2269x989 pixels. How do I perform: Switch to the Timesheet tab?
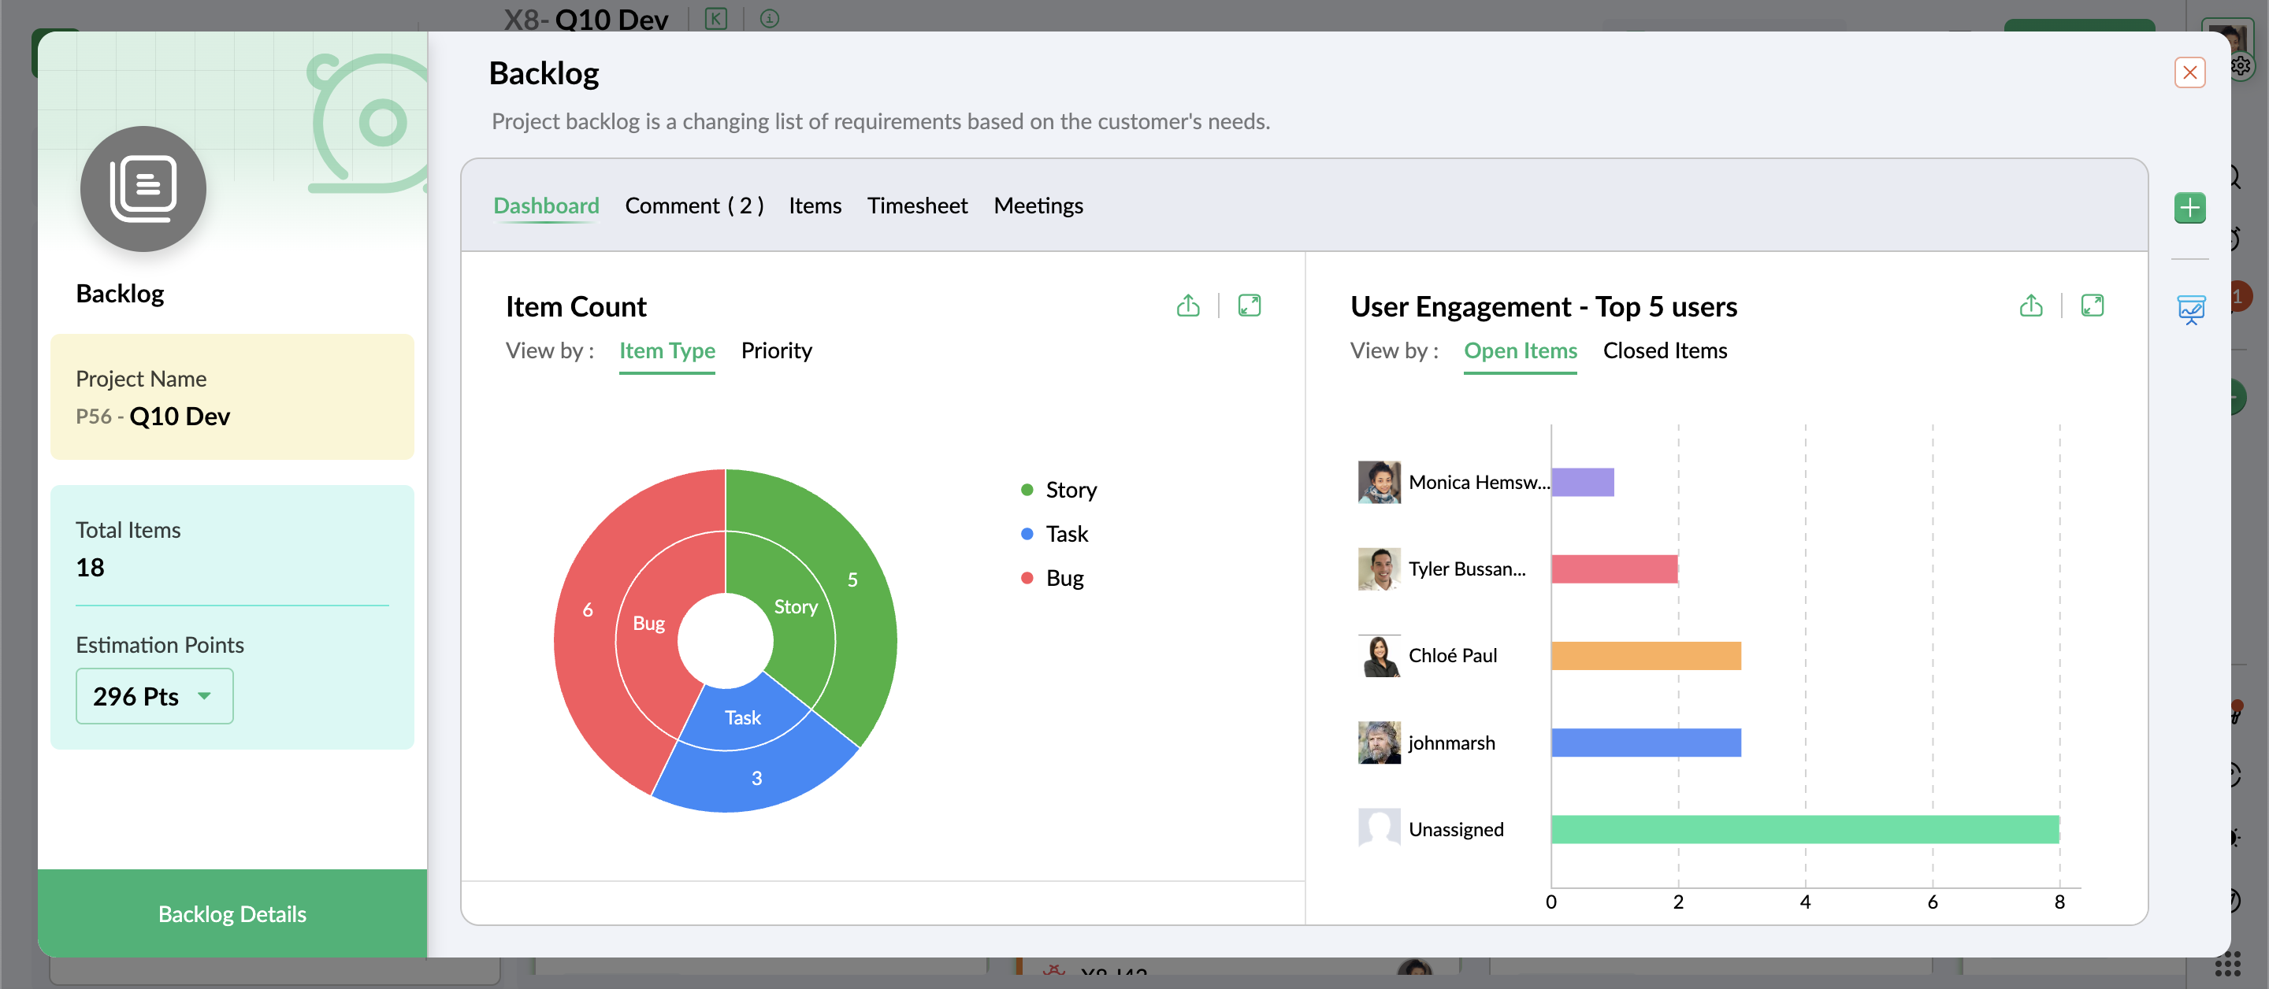(x=916, y=206)
